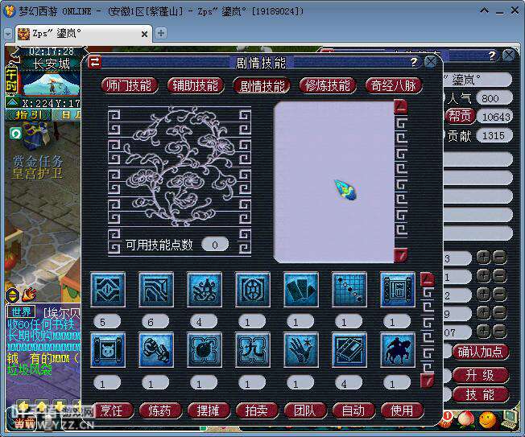Select the hexagonal coin skill icon

point(253,290)
